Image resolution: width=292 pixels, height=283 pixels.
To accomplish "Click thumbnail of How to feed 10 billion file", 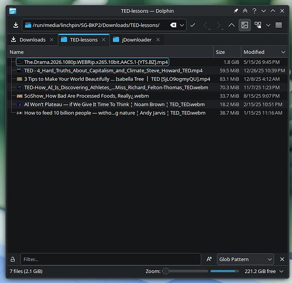I will click(x=20, y=113).
